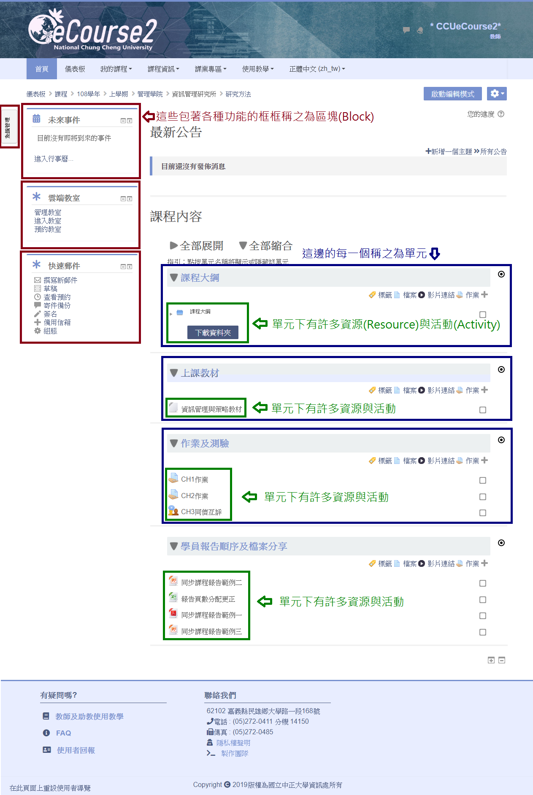Add 影片連結 in the 作業及測驗 section
Screen dimensions: 533x795
point(436,461)
